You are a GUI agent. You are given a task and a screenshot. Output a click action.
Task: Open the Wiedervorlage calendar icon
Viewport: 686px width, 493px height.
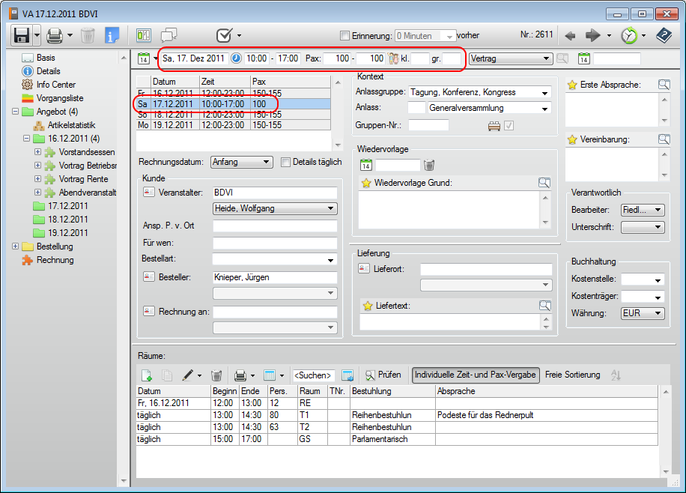366,165
